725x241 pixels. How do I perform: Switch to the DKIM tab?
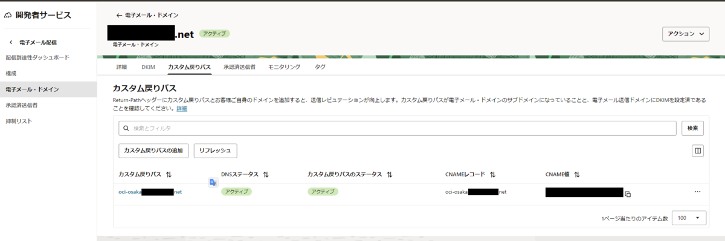click(x=148, y=67)
